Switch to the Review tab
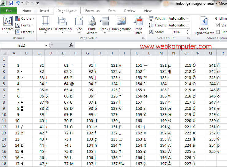 pos(130,11)
